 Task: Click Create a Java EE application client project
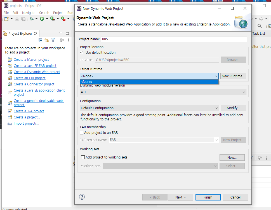click(40, 92)
